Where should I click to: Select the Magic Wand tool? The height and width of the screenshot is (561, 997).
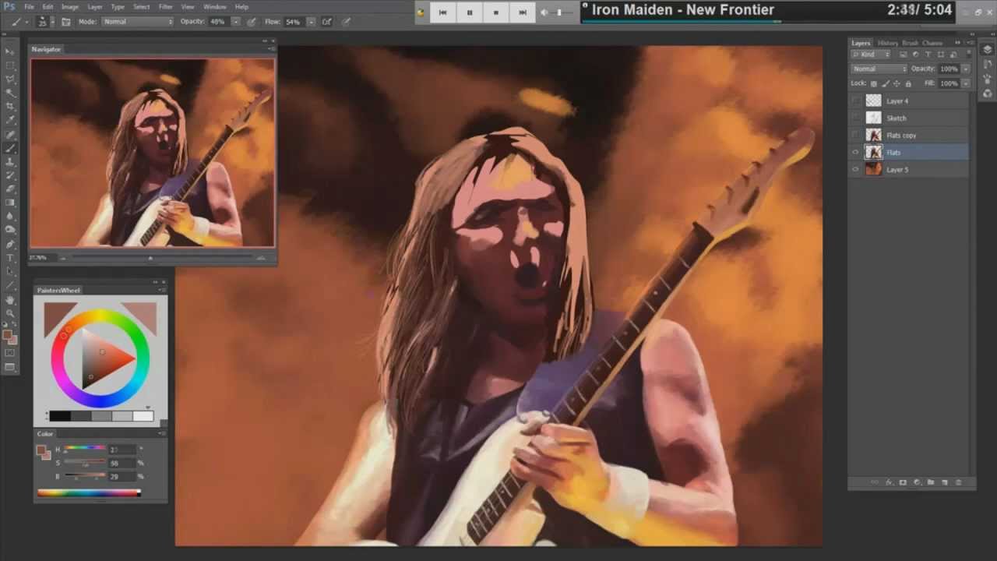click(x=10, y=93)
